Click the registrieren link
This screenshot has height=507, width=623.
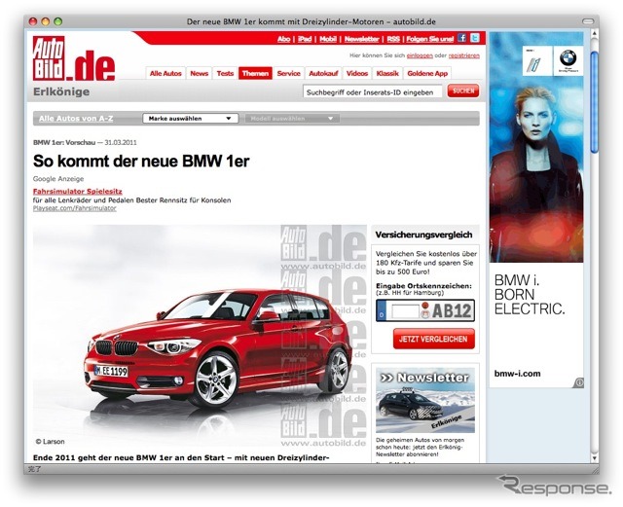tap(464, 55)
